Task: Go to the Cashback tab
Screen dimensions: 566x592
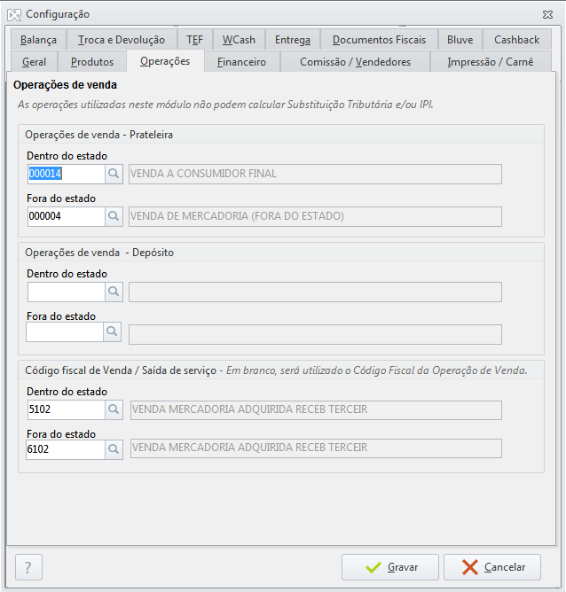Action: [516, 40]
